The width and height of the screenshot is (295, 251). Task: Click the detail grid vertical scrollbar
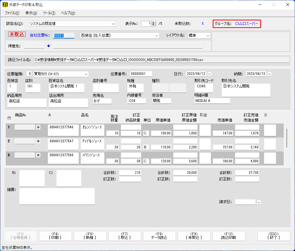[286, 138]
